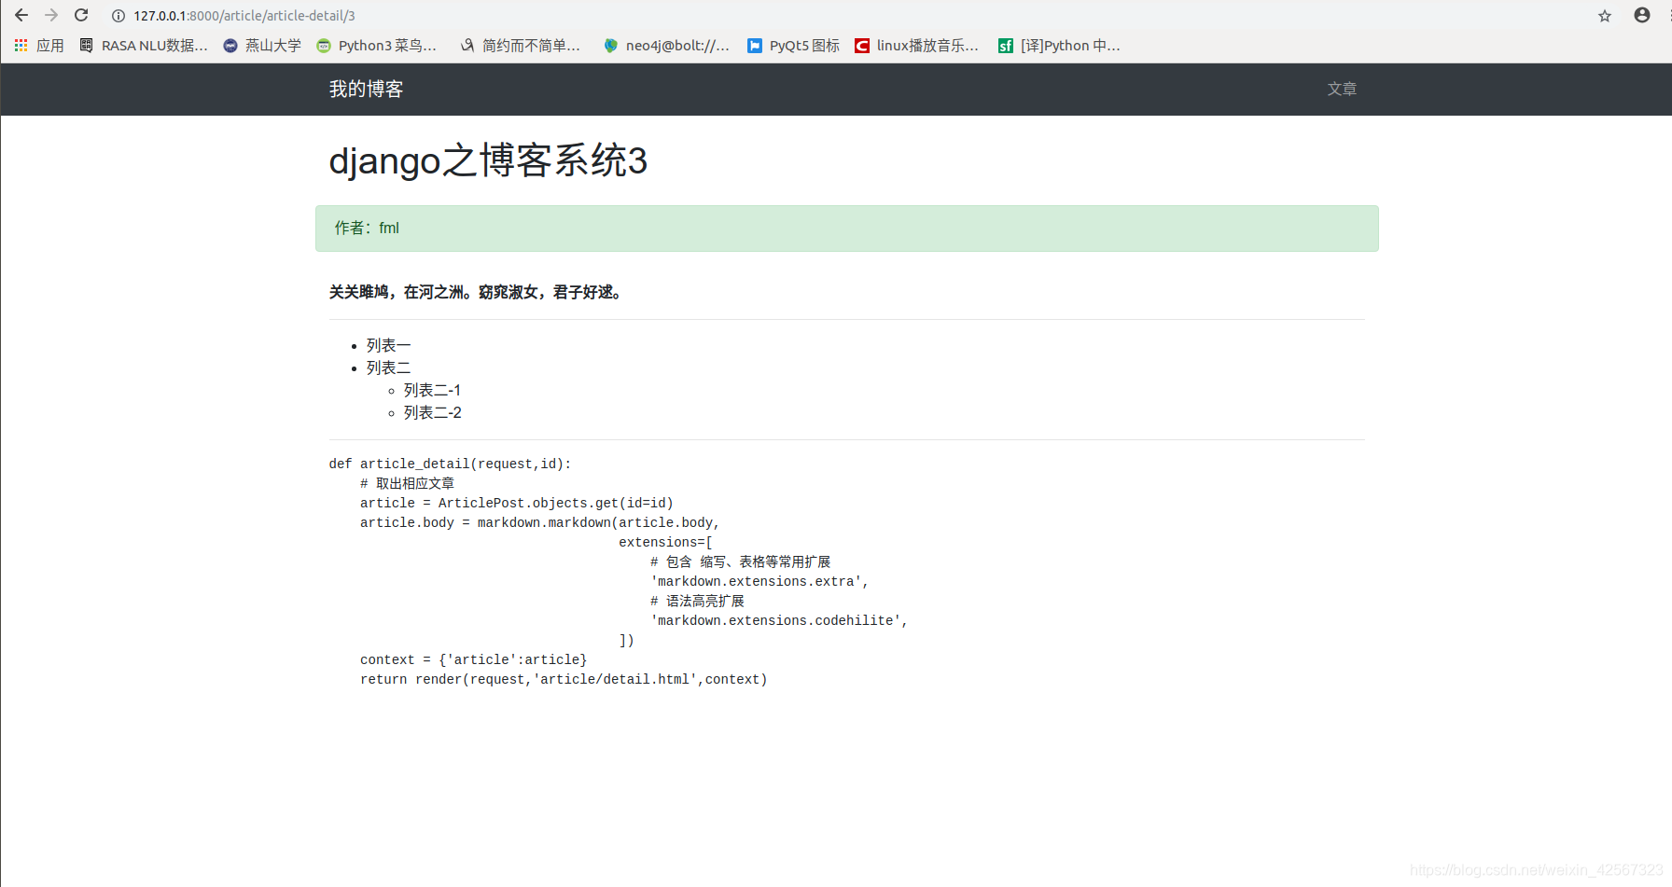The height and width of the screenshot is (887, 1672).
Task: Open the browser profile avatar menu
Action: 1640,15
